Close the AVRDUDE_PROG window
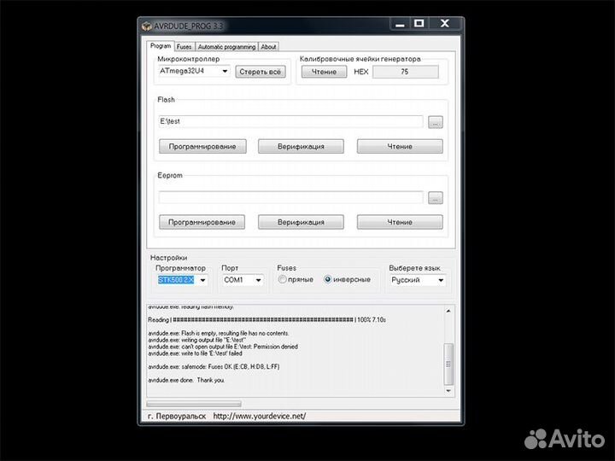Image resolution: width=615 pixels, height=461 pixels. 445,24
